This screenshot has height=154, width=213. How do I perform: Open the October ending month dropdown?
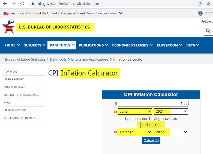pyautogui.click(x=135, y=132)
